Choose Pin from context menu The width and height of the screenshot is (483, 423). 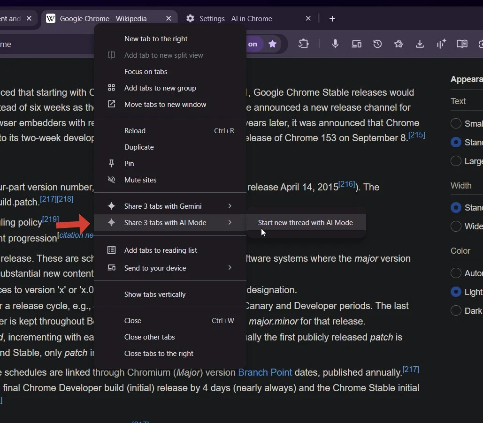[170, 163]
